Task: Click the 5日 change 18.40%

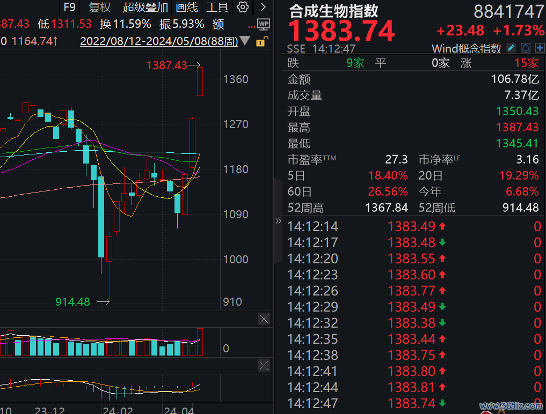Action: [x=388, y=175]
